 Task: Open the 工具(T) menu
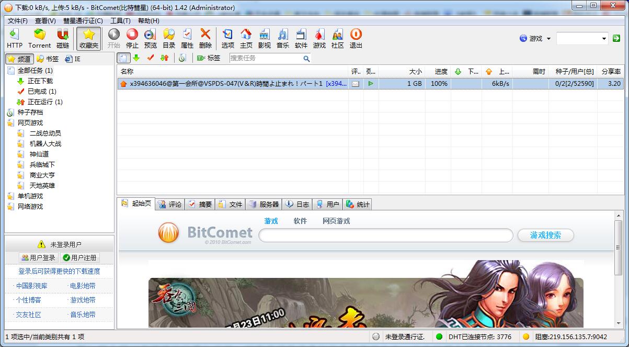point(120,20)
